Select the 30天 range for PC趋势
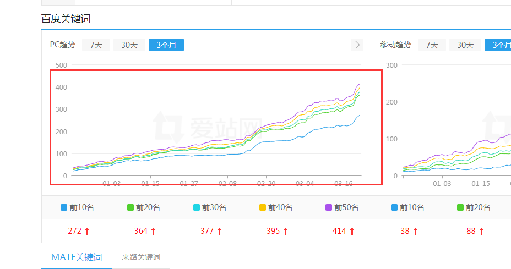 [129, 45]
